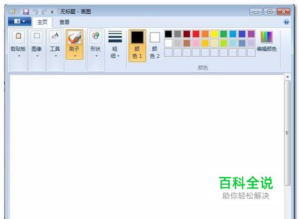Click the 剪贴板 clipboard paste icon
The image size is (299, 219).
[19, 36]
